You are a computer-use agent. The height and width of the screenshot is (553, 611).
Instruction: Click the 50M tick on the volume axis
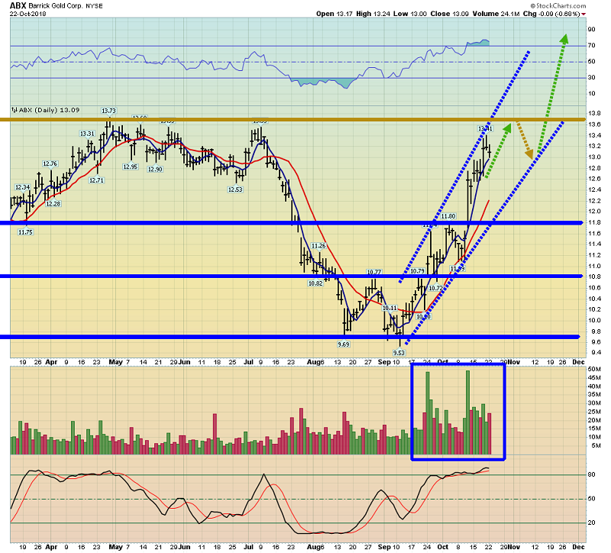point(594,370)
